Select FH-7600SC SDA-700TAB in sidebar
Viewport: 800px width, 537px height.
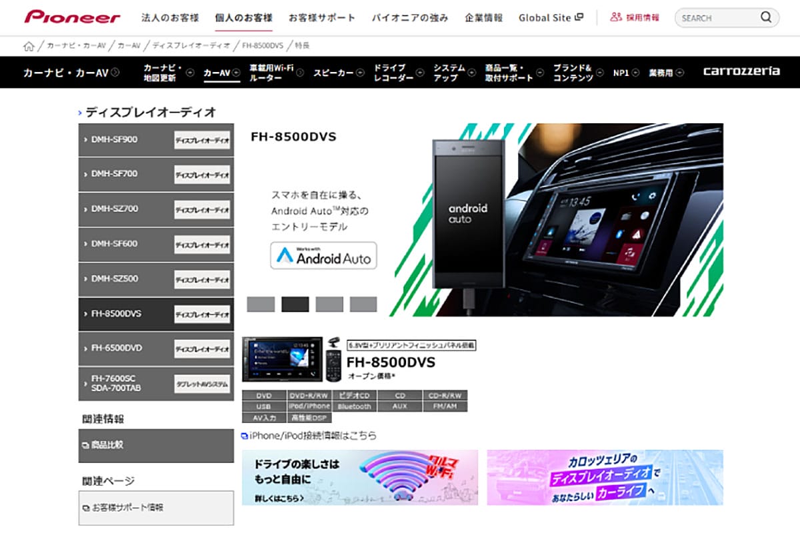pyautogui.click(x=156, y=383)
